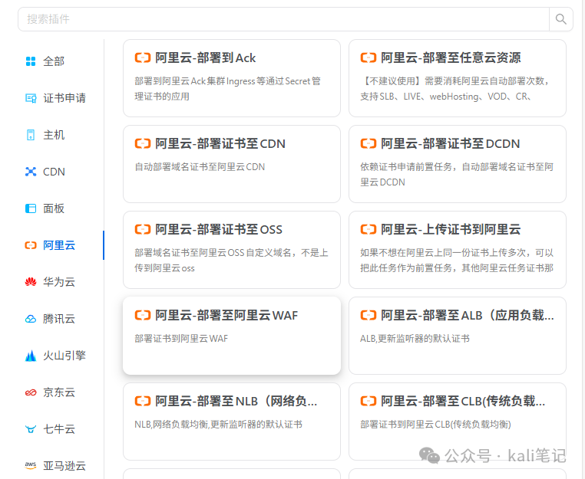The width and height of the screenshot is (585, 479).
Task: Click description ALB,更新监听器的默认证书
Action: pyautogui.click(x=415, y=339)
